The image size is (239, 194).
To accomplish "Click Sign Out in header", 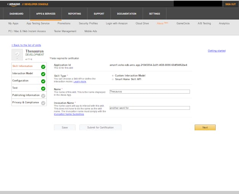I will pos(231,4).
